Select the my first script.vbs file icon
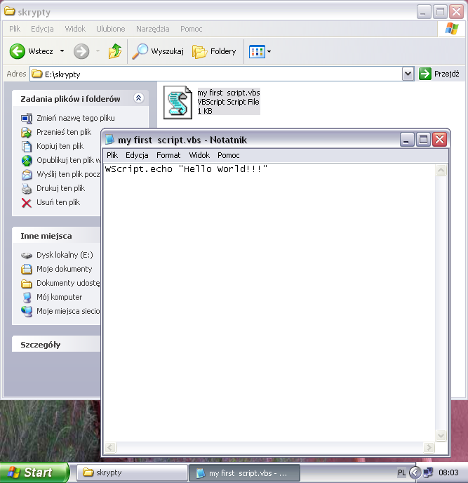This screenshot has height=483, width=468. (178, 102)
